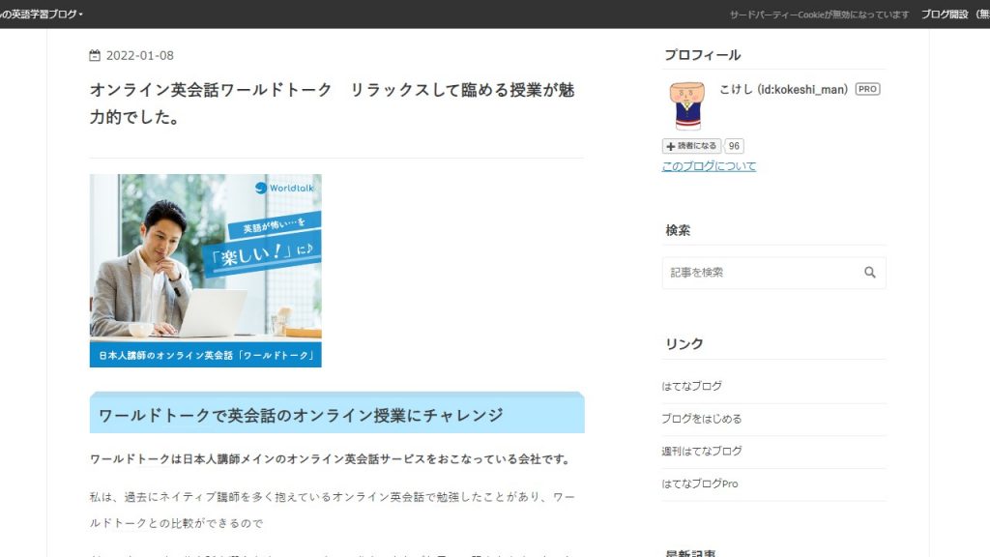Click the subscriber count 96
Screen dimensions: 990x557
(734, 146)
